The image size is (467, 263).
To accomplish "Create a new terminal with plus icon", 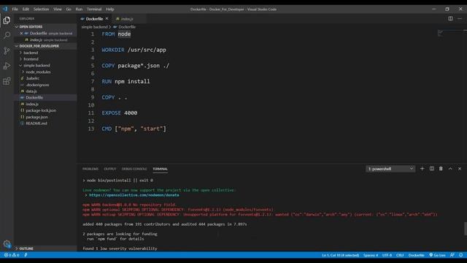I will tap(422, 169).
